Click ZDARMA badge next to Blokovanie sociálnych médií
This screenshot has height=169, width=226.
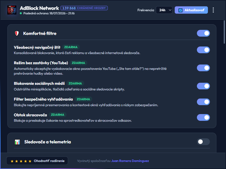pyautogui.click(x=75, y=83)
